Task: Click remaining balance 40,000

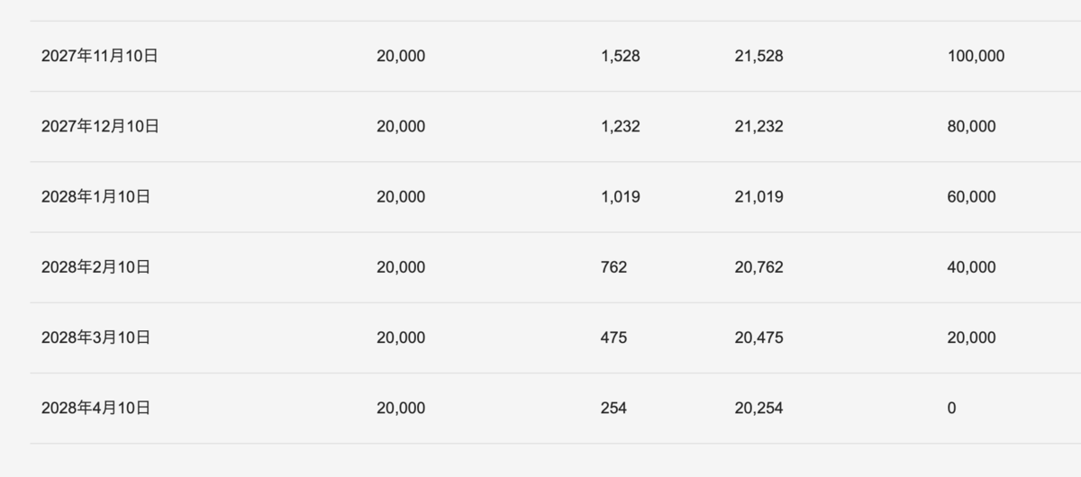Action: (x=971, y=267)
